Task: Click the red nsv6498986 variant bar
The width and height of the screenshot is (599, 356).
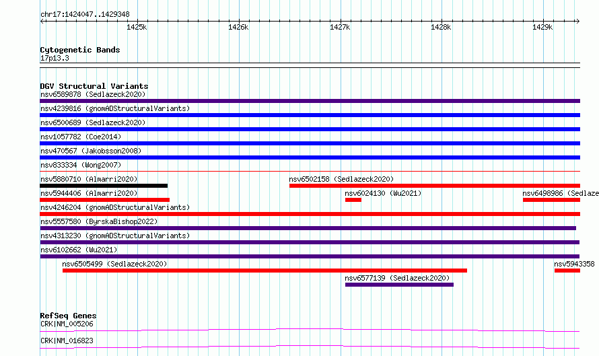Action: pos(551,200)
